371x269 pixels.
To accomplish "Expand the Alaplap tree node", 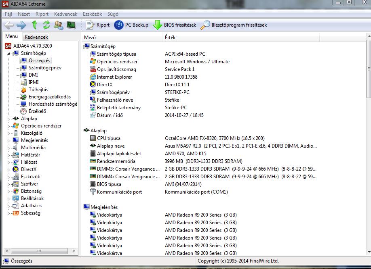I will coord(8,119).
